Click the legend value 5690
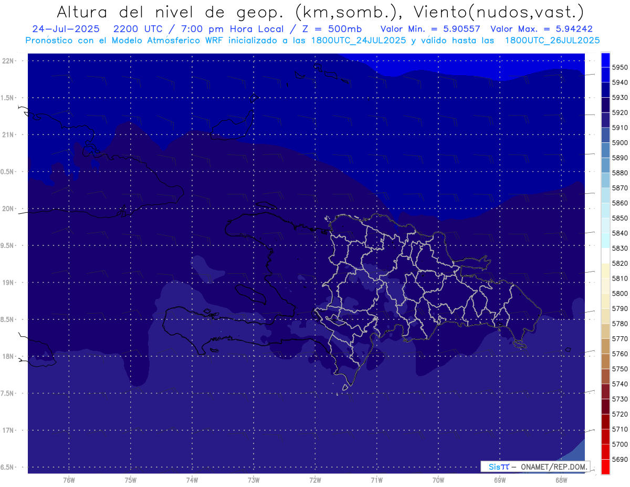This screenshot has height=487, width=630. tap(620, 460)
